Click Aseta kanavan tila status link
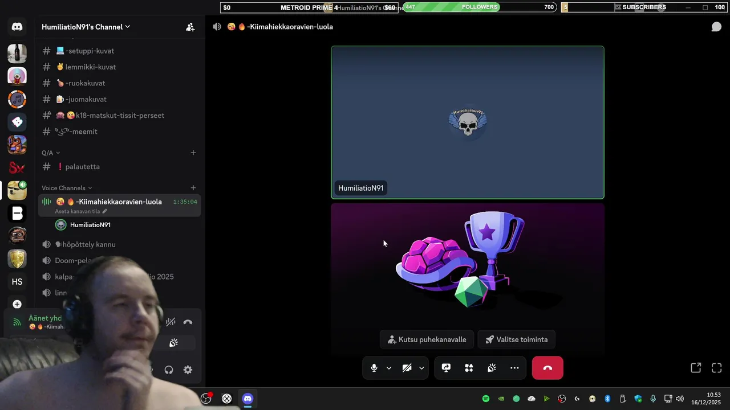Screen dimensions: 730x410 tap(81, 211)
